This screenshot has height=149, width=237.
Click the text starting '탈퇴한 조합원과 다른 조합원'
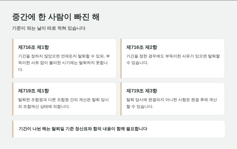click(63, 103)
